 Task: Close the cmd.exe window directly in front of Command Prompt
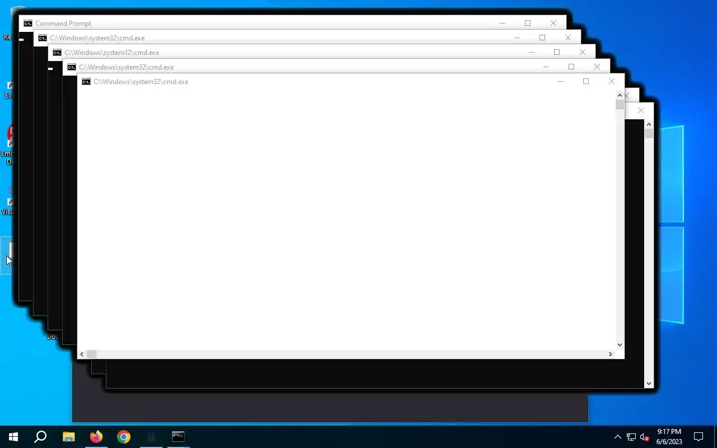click(568, 38)
